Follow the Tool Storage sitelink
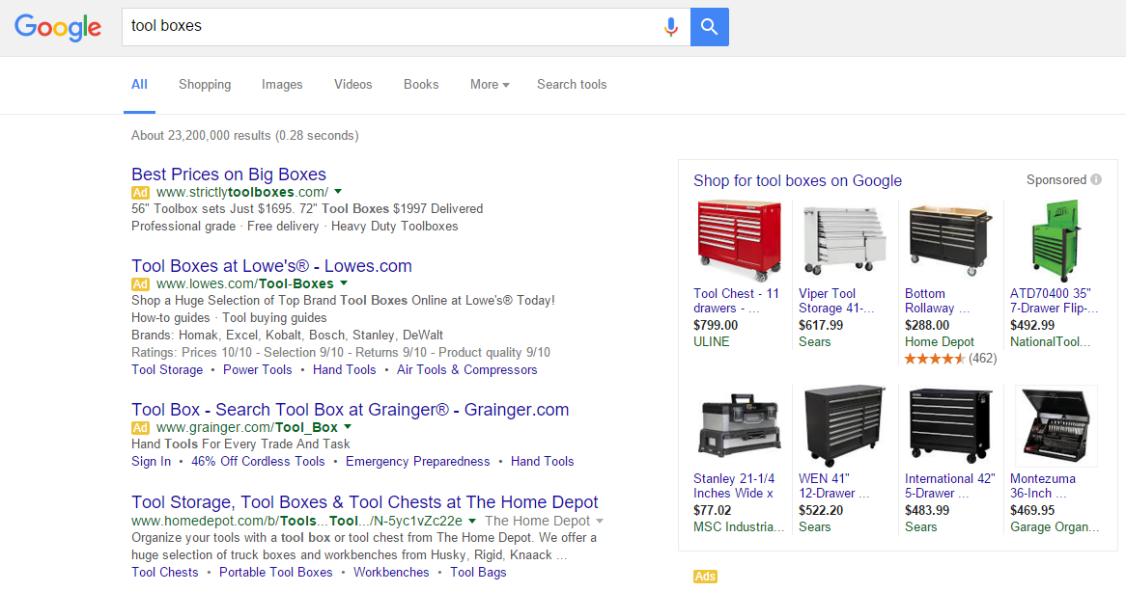 tap(167, 370)
